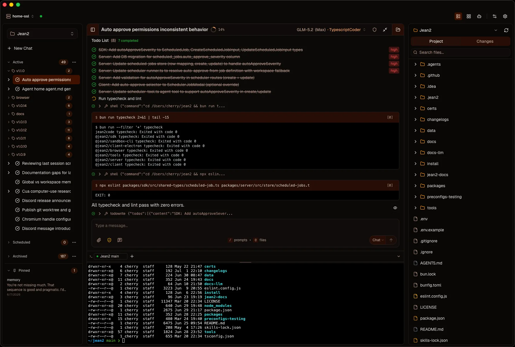Open Discord release announcement session

point(47,201)
